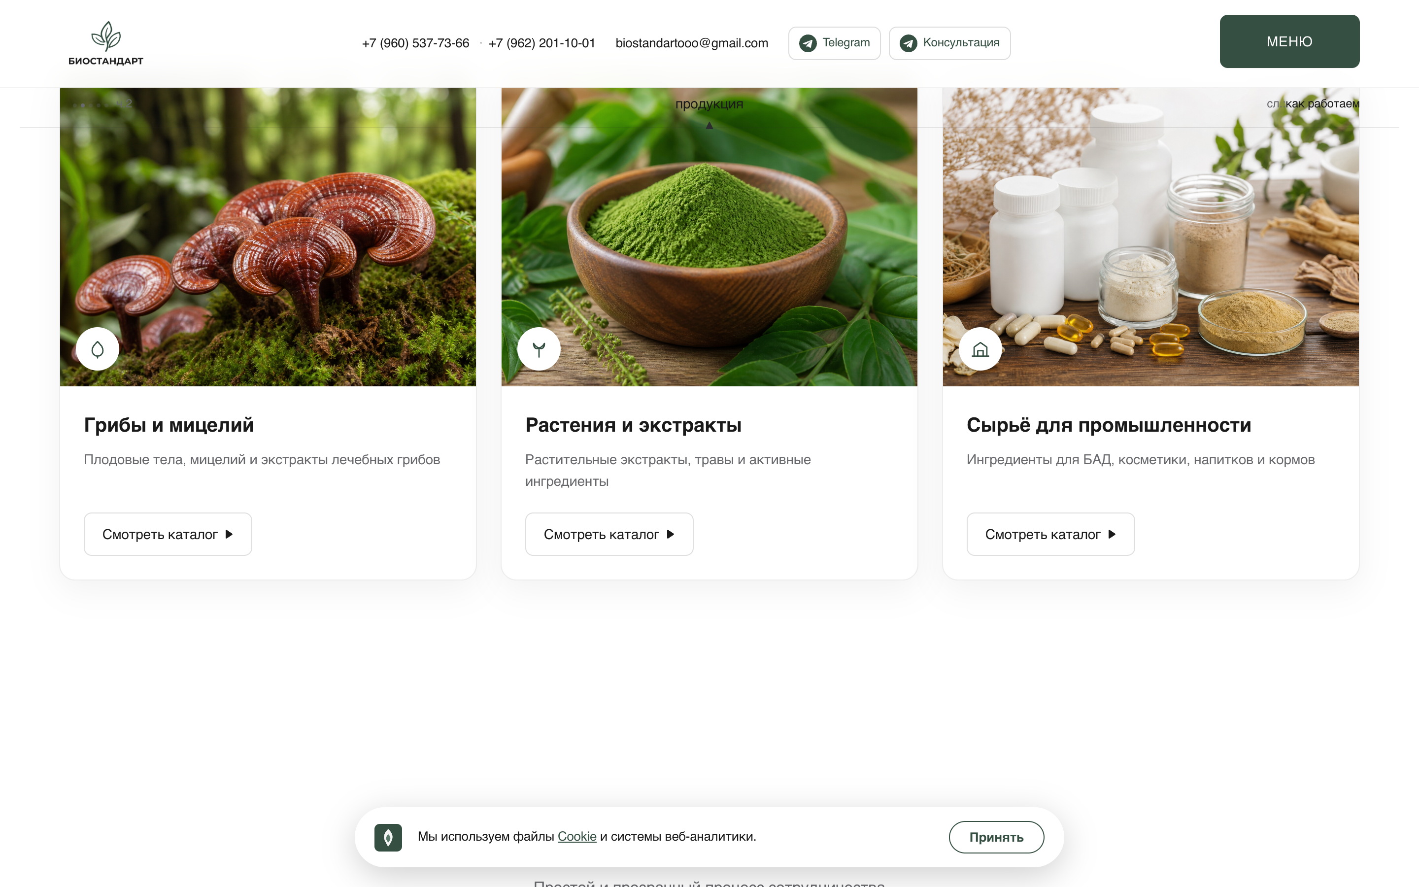The height and width of the screenshot is (887, 1419).
Task: Click the droplet icon on mushroom card
Action: [x=98, y=349]
